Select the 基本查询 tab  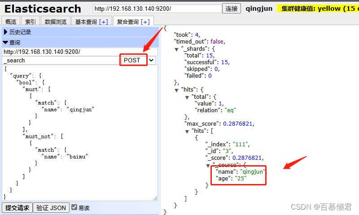point(86,22)
